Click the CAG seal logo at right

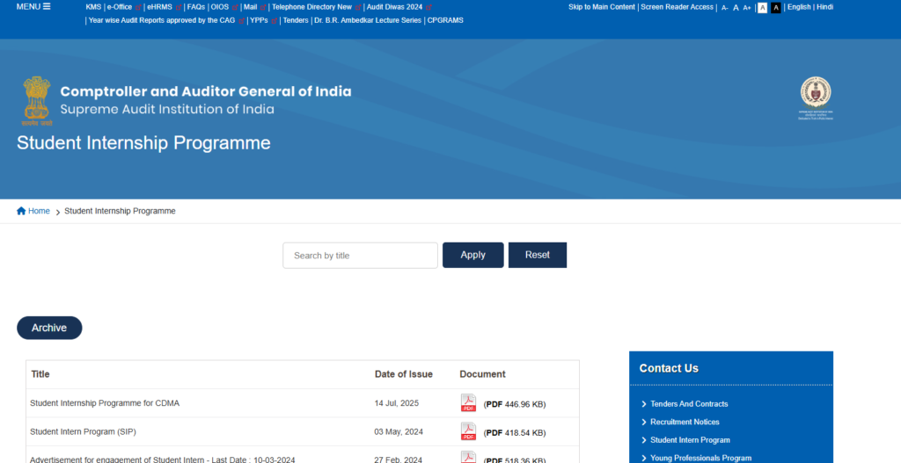click(x=816, y=98)
